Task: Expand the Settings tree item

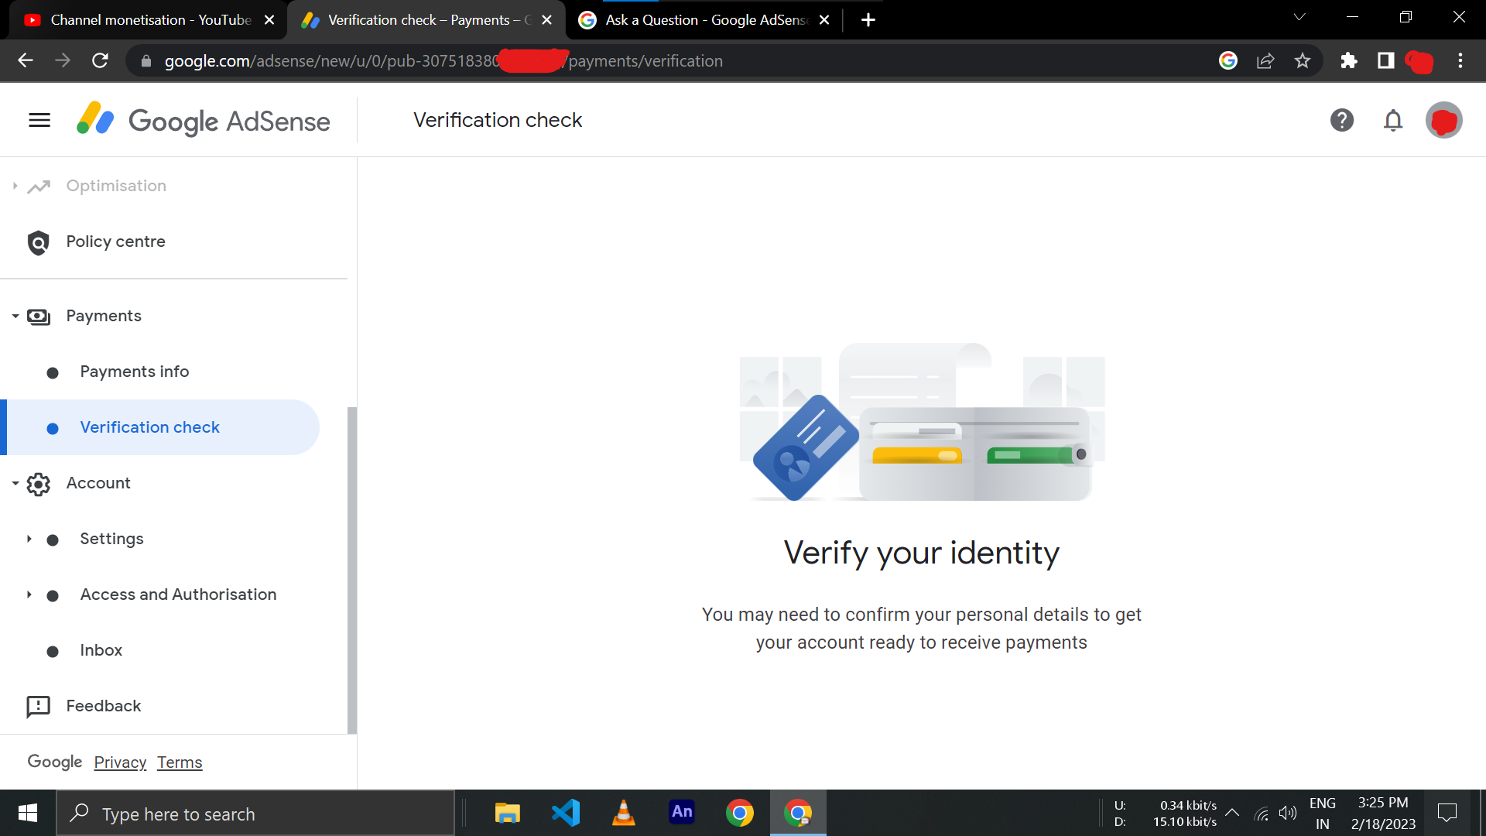Action: pyautogui.click(x=29, y=538)
